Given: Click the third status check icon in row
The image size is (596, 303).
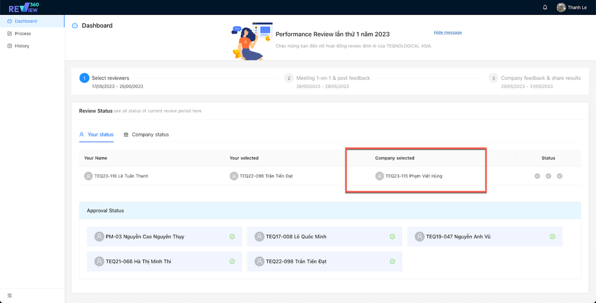Looking at the screenshot, I should point(560,176).
